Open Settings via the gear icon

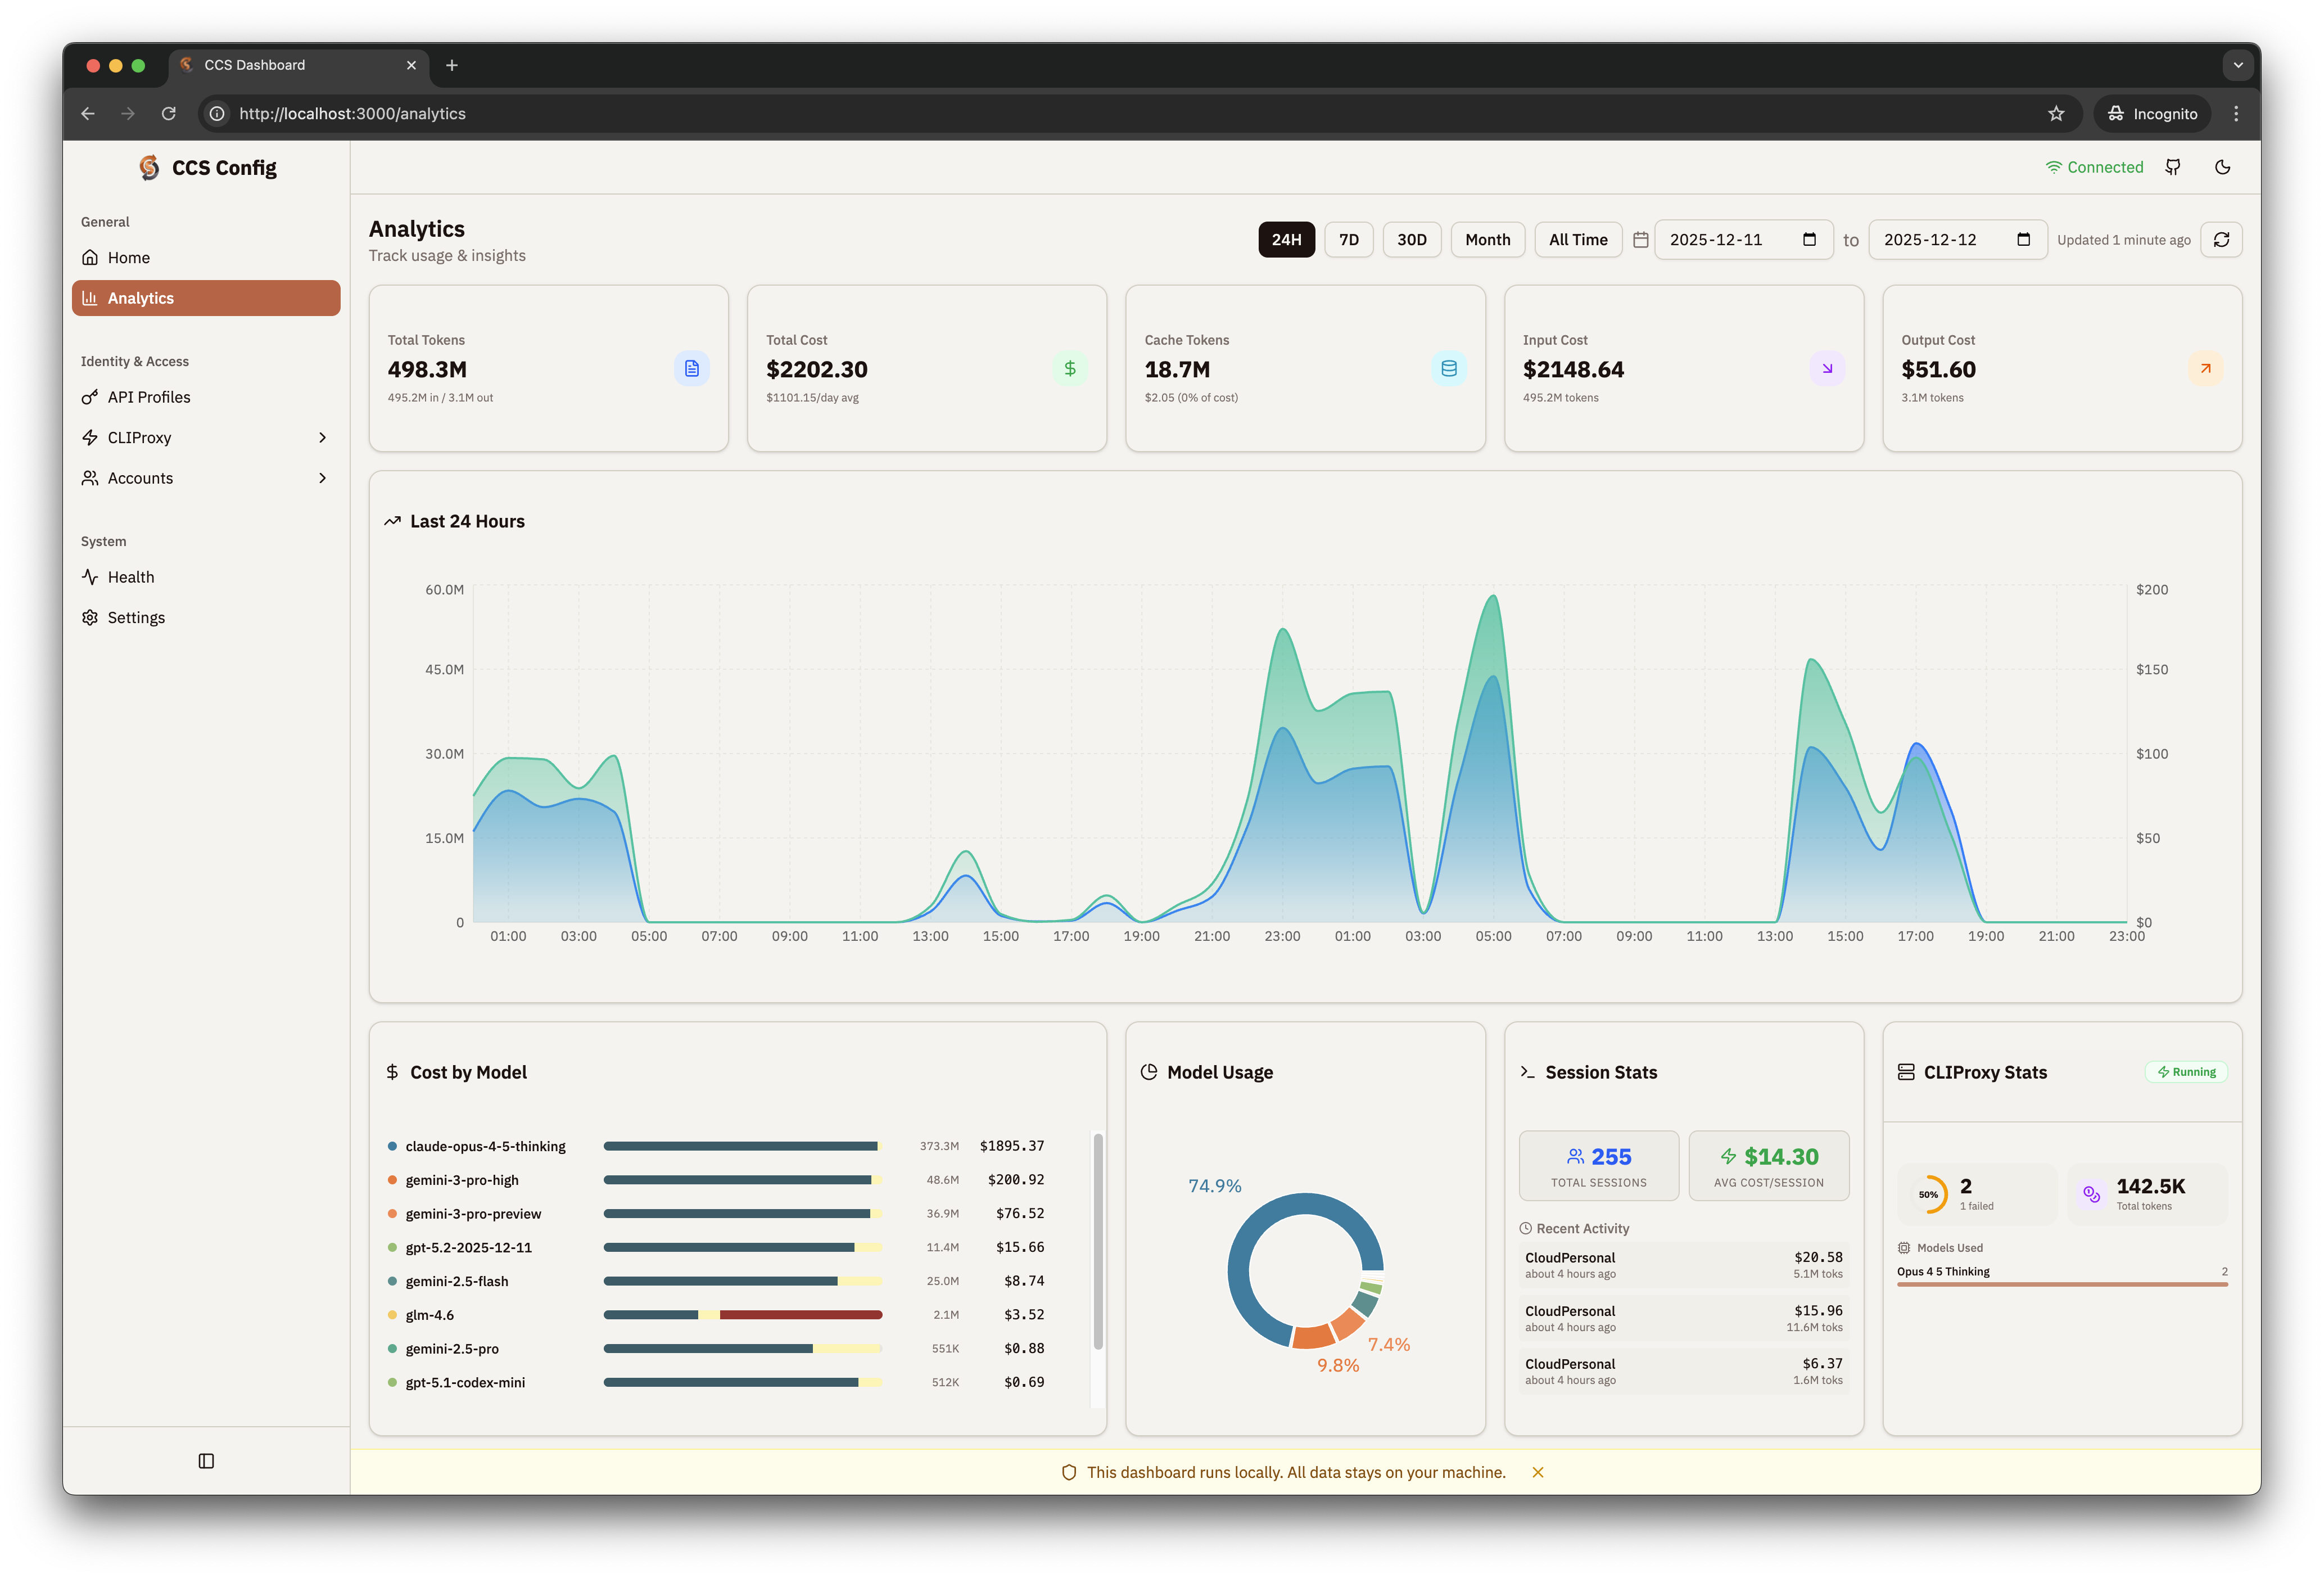[x=90, y=617]
